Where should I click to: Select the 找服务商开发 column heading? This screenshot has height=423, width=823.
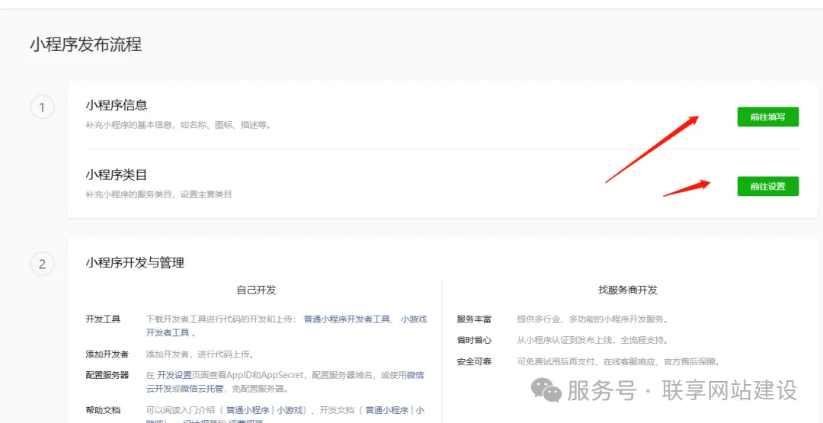628,290
